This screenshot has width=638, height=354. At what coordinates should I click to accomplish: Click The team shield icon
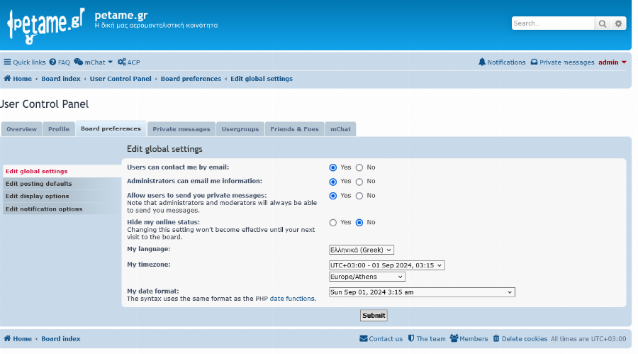411,338
